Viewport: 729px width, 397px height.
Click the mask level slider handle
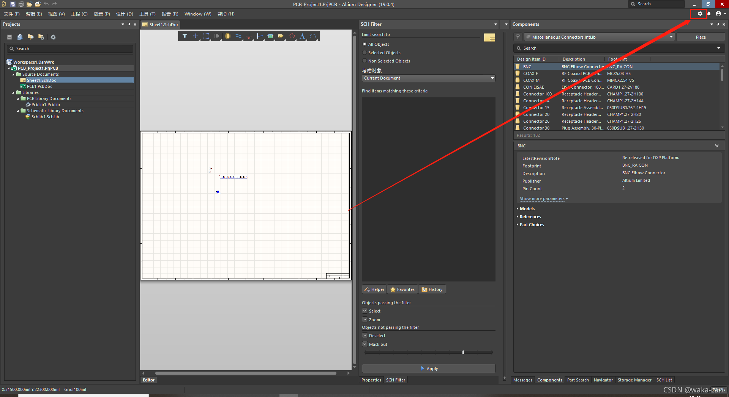tap(463, 352)
